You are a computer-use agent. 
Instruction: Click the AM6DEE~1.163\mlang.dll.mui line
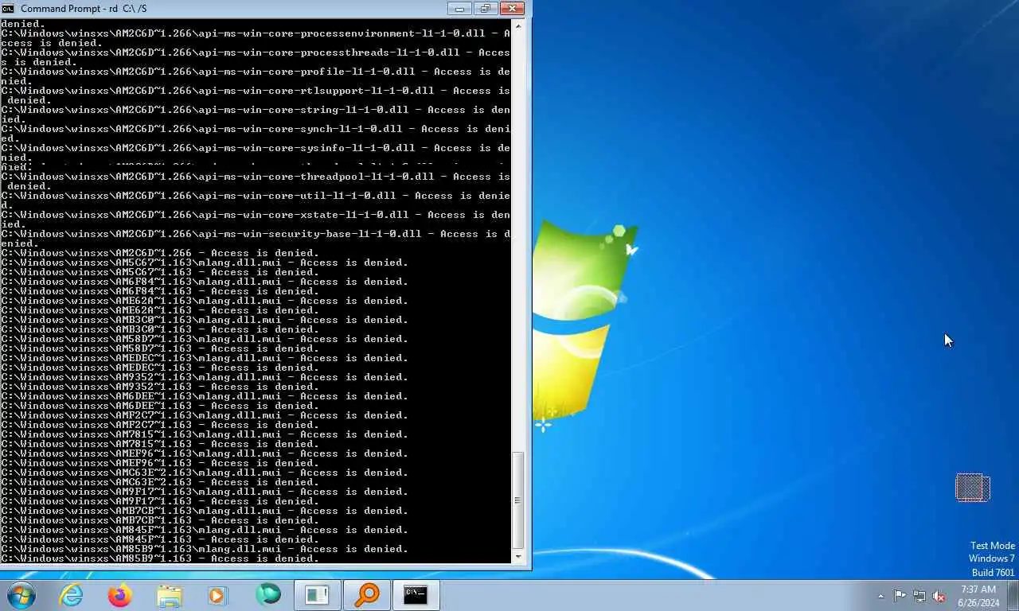(x=205, y=396)
